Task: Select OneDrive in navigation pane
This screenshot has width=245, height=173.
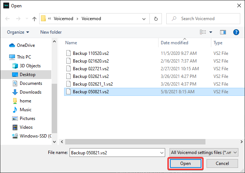Action: (26, 45)
